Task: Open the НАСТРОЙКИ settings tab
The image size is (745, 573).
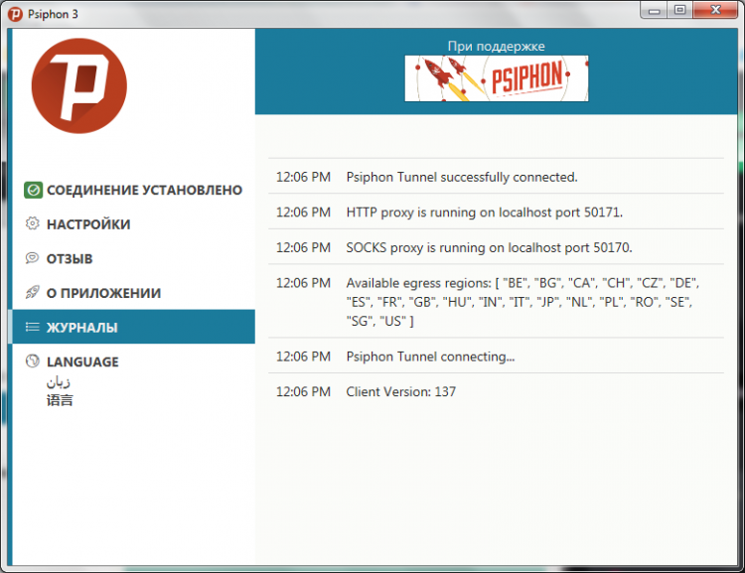Action: point(88,224)
